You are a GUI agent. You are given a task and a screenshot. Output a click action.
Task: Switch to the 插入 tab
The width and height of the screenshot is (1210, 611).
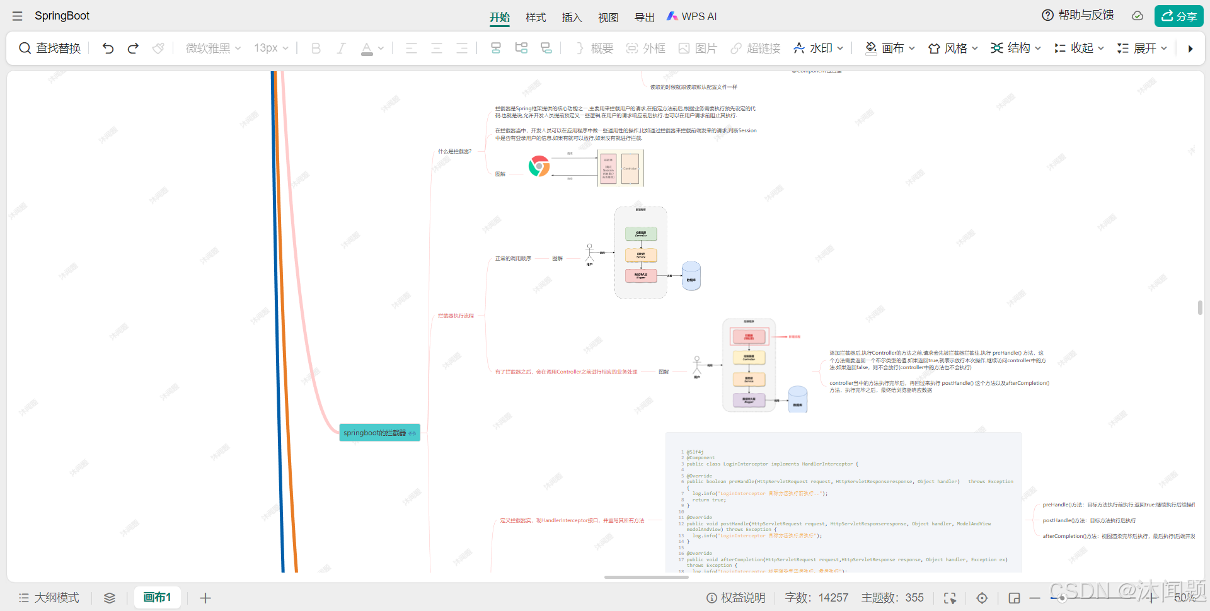coord(572,17)
